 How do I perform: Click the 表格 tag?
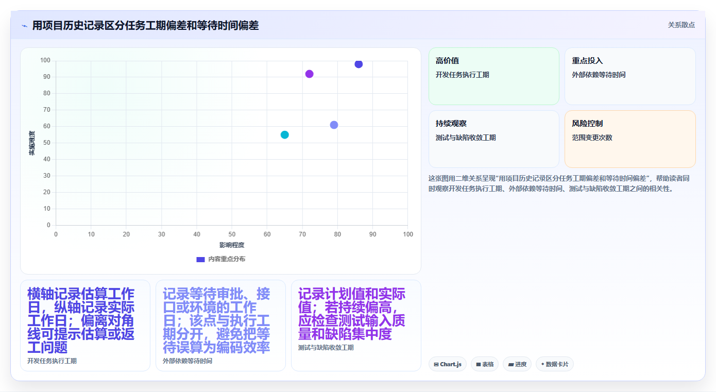(484, 364)
